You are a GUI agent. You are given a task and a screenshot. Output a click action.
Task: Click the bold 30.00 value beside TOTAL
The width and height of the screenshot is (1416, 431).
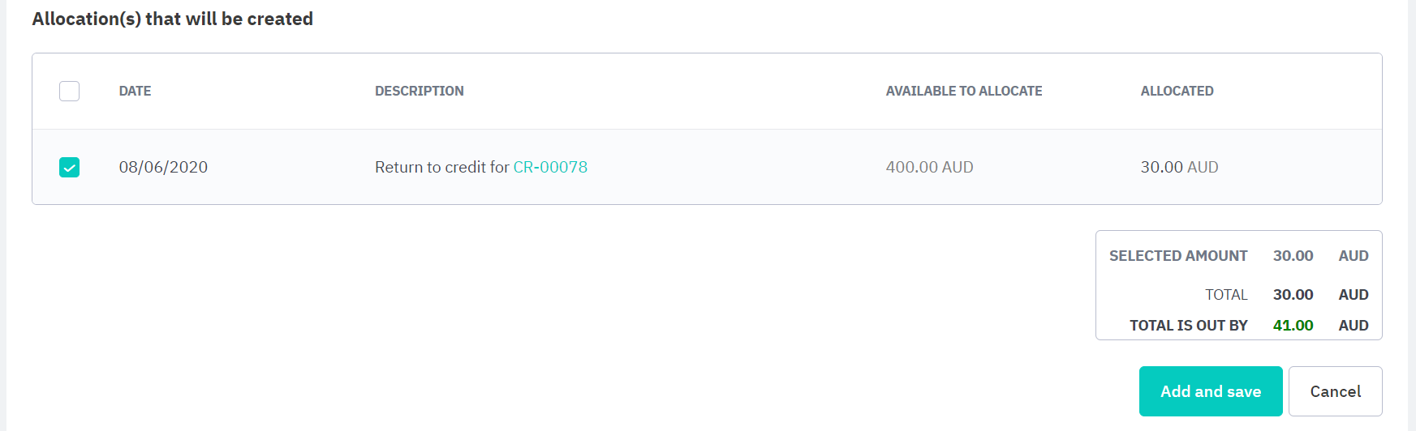(x=1293, y=295)
